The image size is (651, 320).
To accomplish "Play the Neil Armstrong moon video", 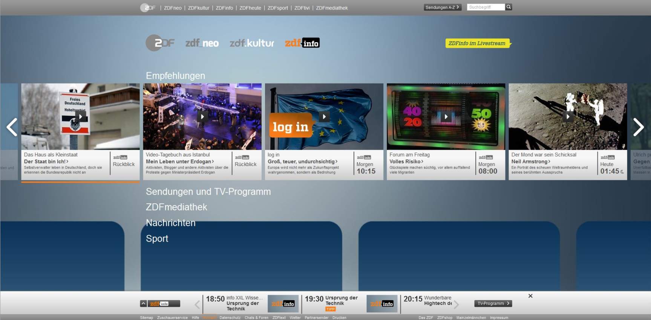I will (568, 117).
